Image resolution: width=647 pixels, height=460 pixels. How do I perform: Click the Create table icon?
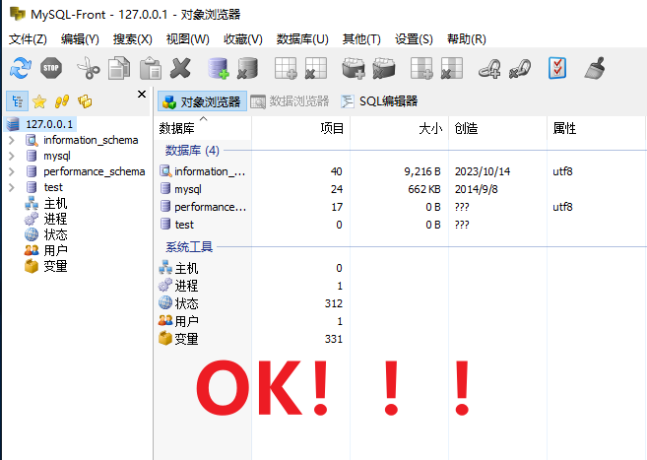pos(286,68)
